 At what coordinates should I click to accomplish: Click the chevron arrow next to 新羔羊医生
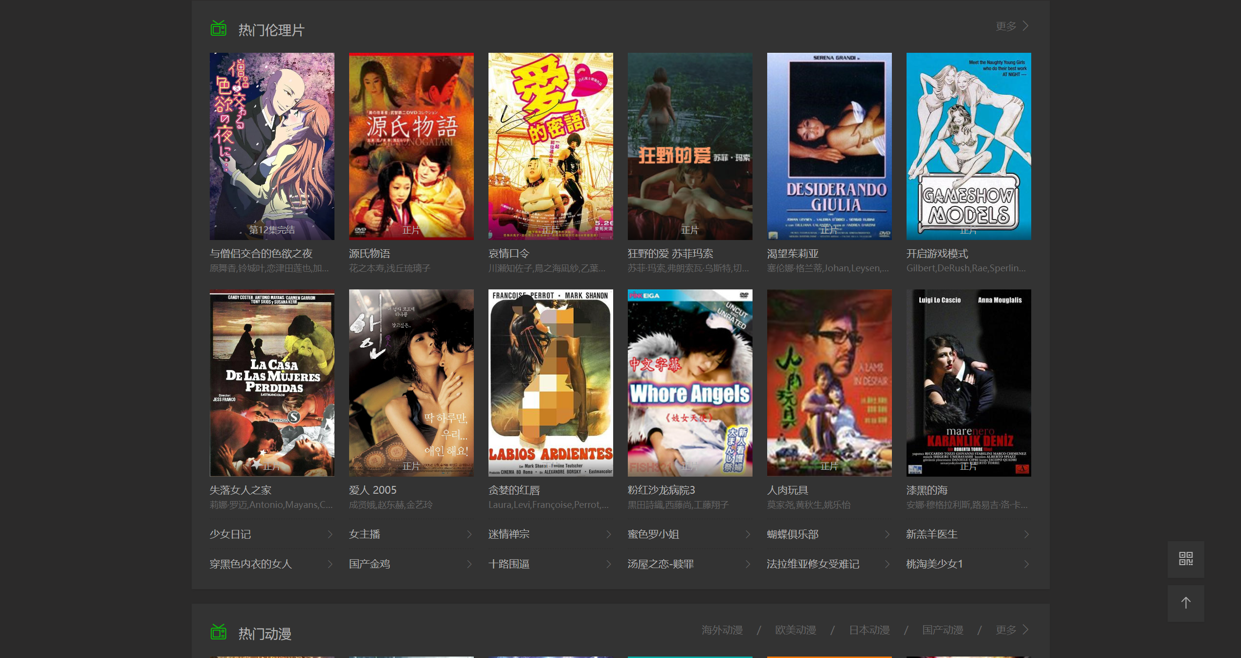click(1026, 534)
